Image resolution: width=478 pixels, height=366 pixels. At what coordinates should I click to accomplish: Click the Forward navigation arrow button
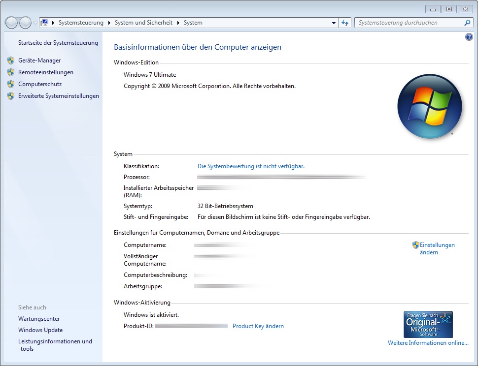point(25,23)
